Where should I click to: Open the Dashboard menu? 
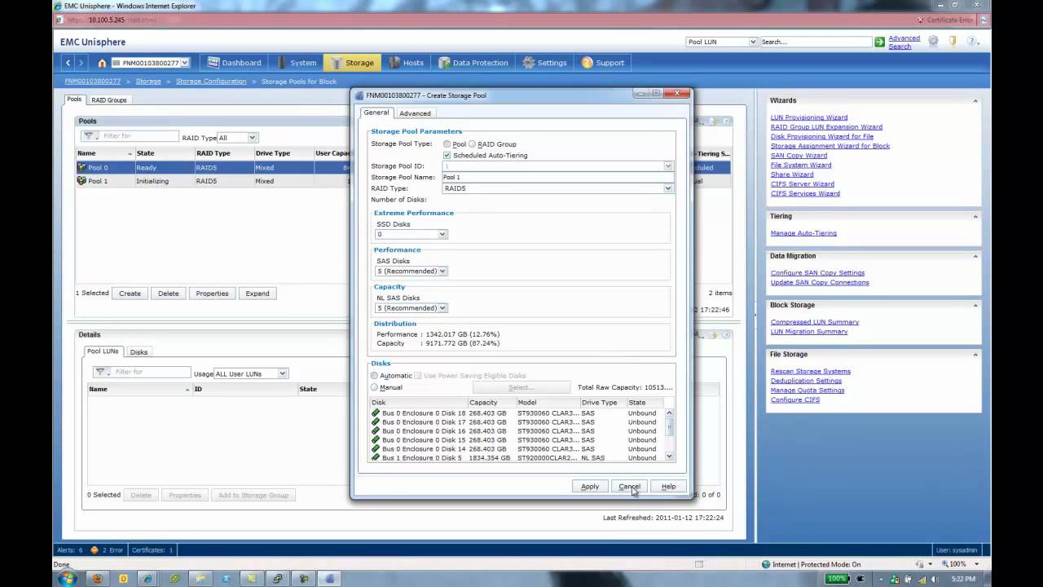235,63
